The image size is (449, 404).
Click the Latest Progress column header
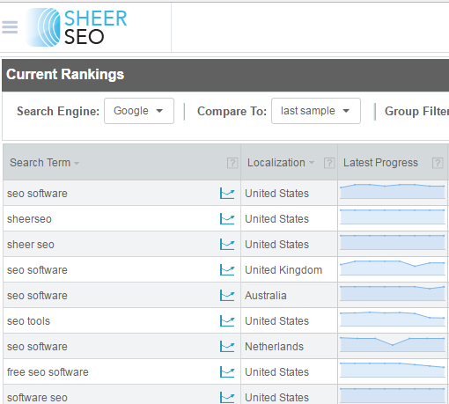380,163
